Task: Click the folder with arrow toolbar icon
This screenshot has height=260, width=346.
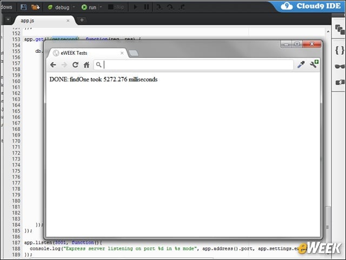Action: pyautogui.click(x=35, y=7)
